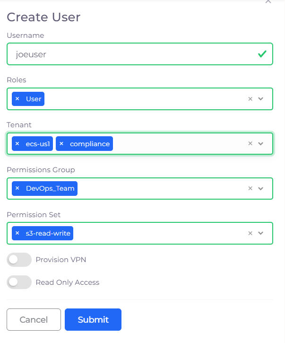Screen dimensions: 285x343
Task: Enable the Provision VPN toggle
Action: 19,260
